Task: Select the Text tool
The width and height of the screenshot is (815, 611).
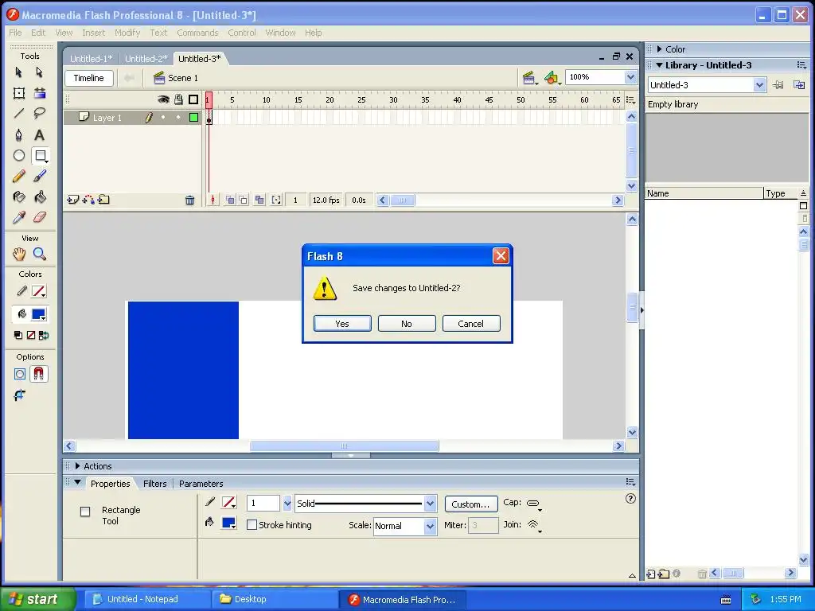Action: click(40, 135)
